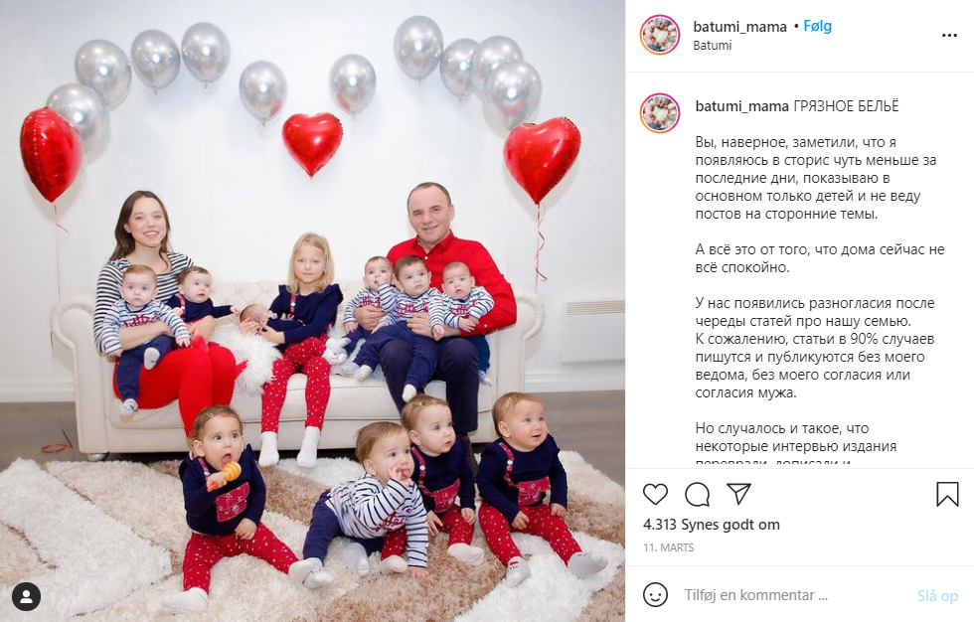This screenshot has width=974, height=622.
Task: Like the post with the heart icon
Action: [655, 494]
